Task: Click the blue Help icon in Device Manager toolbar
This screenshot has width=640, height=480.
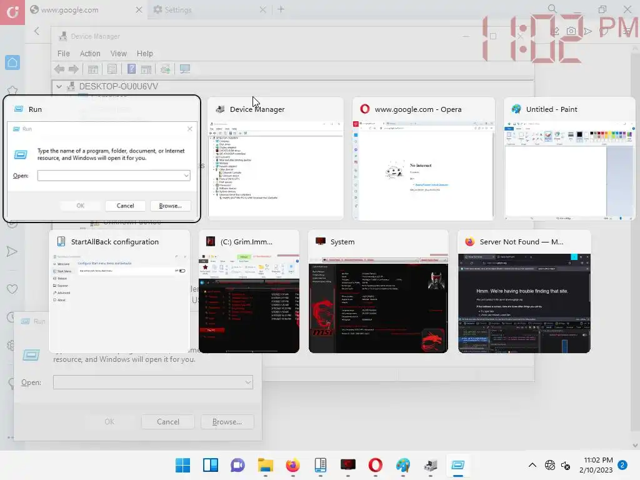Action: click(131, 69)
